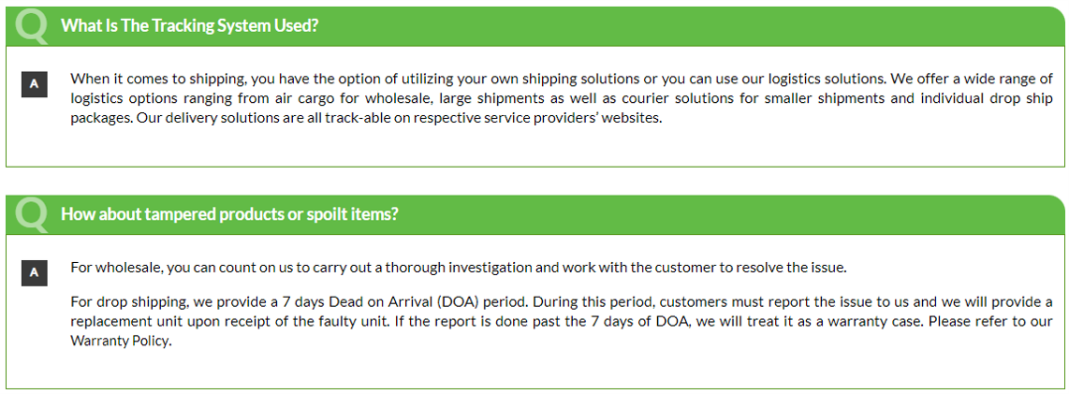Collapse the 'What Is The Tracking System Used?' section
Viewport: 1069px width, 394px height.
pyautogui.click(x=190, y=26)
